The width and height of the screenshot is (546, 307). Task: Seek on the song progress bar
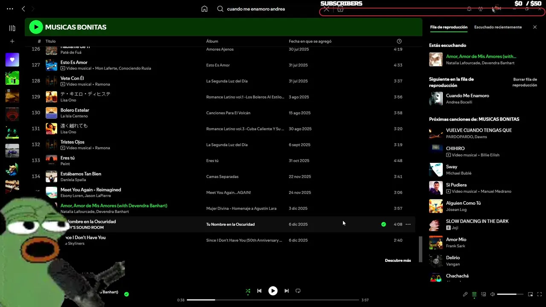[273, 300]
